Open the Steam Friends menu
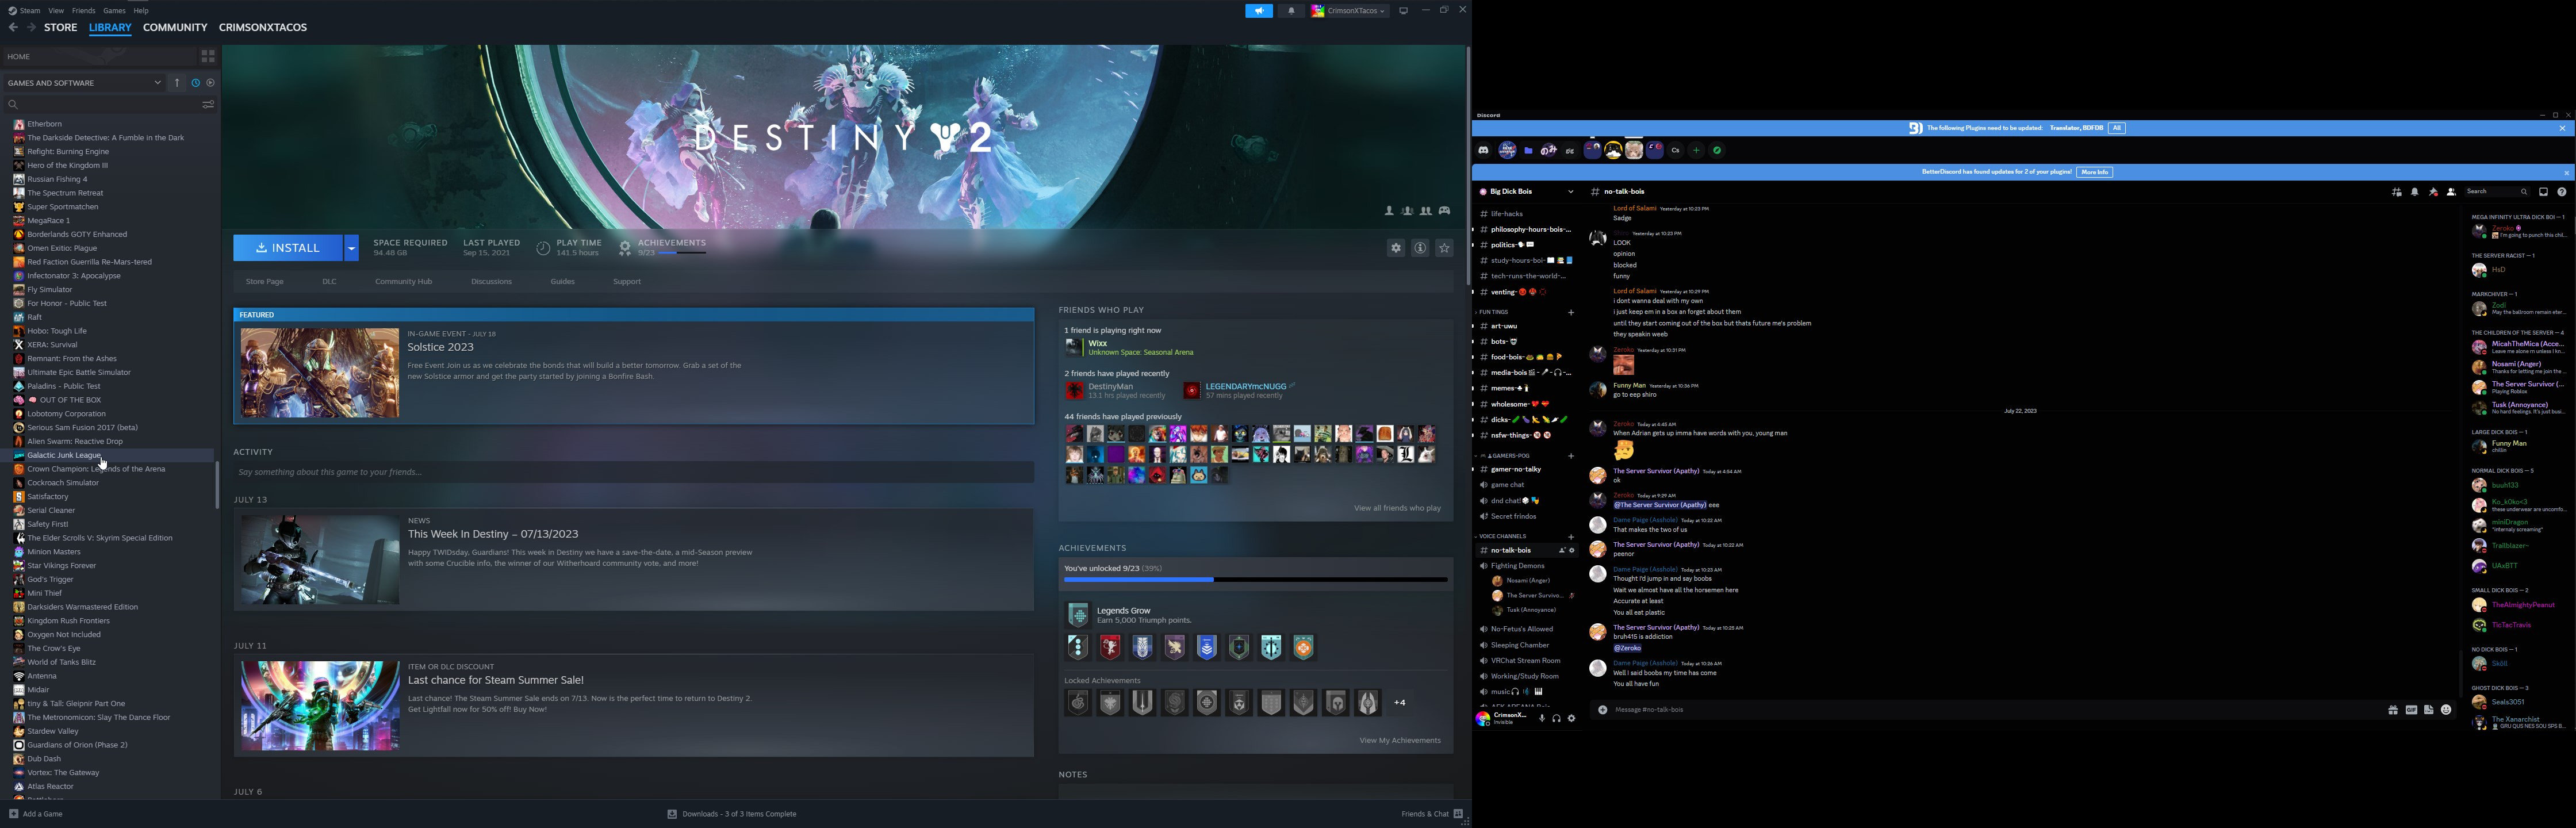Screen dimensions: 2576x828 coord(84,10)
